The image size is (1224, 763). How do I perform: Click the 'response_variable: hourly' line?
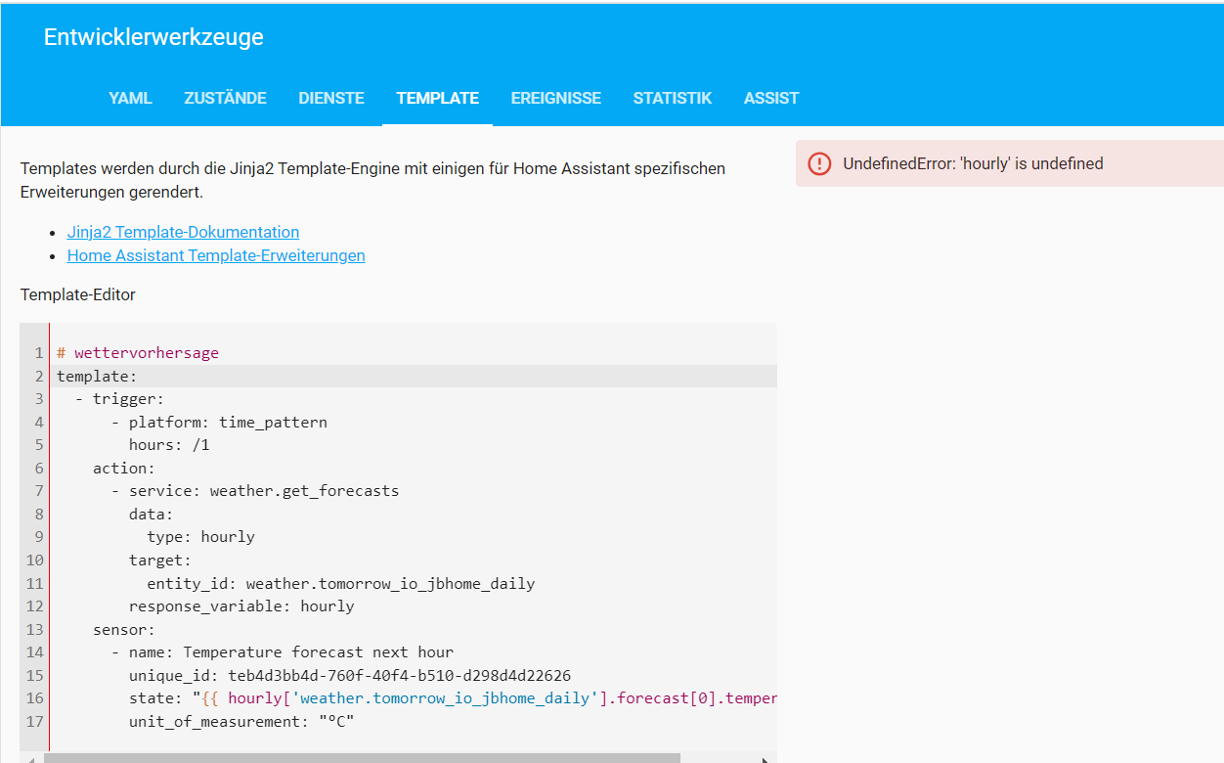coord(241,606)
